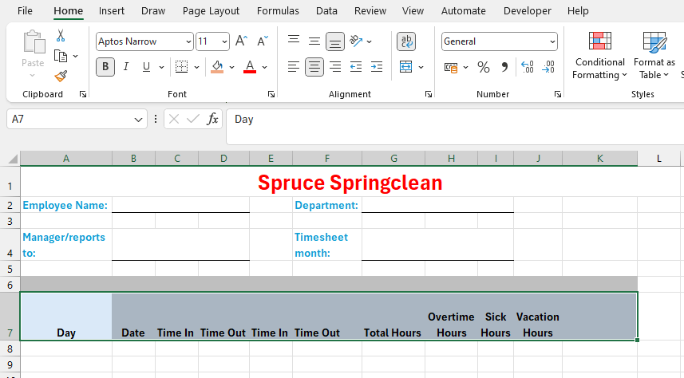The width and height of the screenshot is (684, 378).
Task: Toggle Italic formatting
Action: coord(126,67)
